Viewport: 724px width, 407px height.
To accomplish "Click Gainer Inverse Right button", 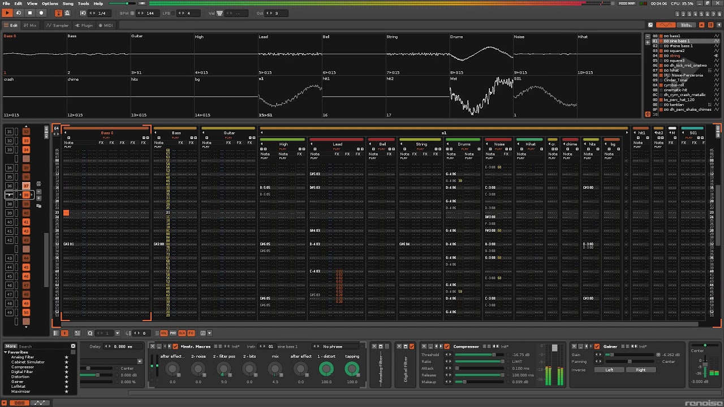I will click(640, 370).
